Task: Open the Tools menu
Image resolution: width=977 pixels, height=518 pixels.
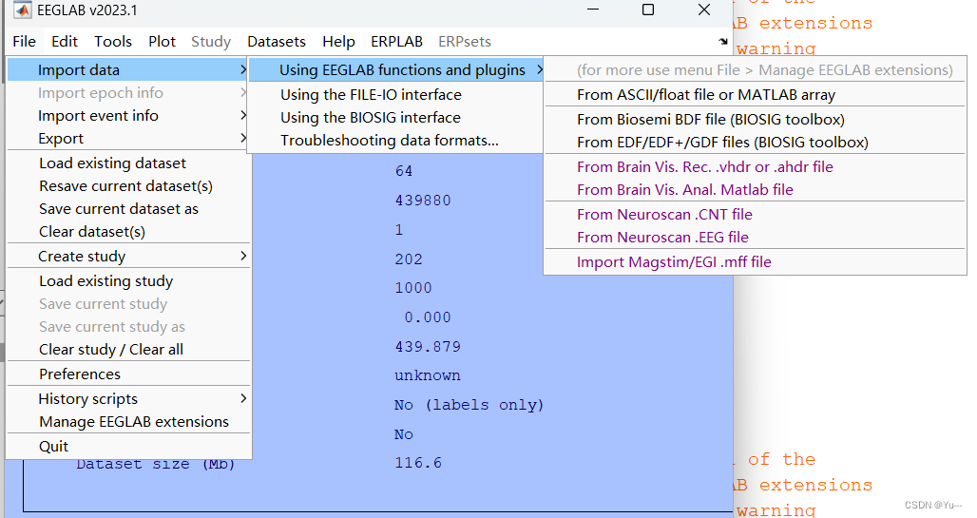Action: pos(113,42)
